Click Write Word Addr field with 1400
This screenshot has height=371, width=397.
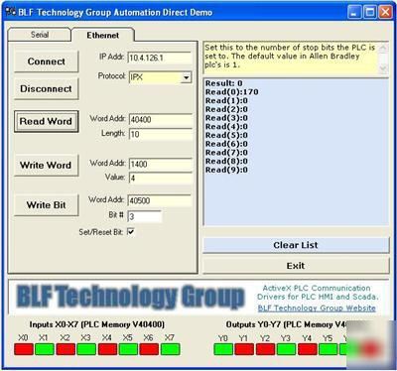click(161, 164)
